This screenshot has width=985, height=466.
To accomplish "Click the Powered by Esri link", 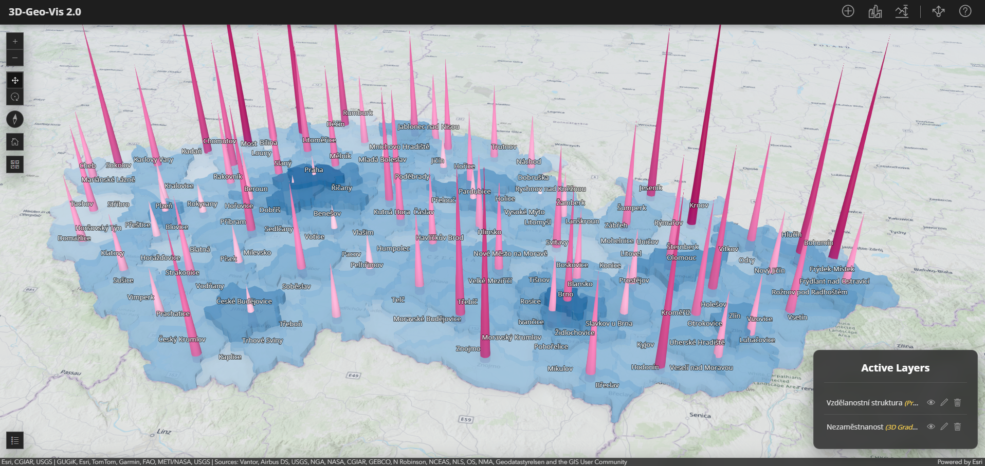I will click(x=959, y=462).
